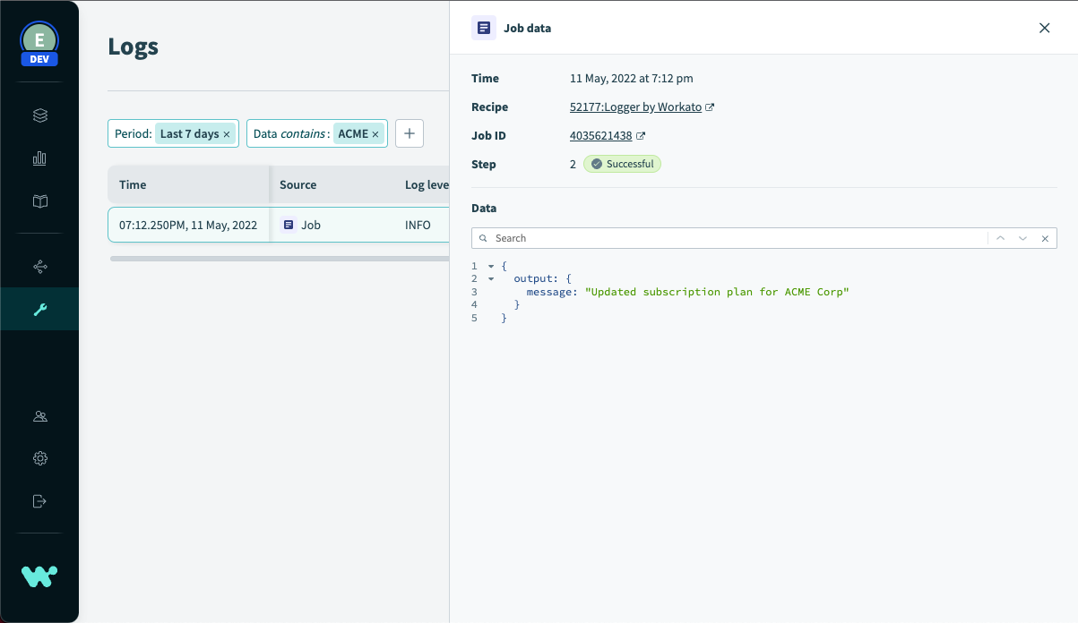Remove the ACME data contains filter
Screen dimensions: 1078x623
click(375, 134)
